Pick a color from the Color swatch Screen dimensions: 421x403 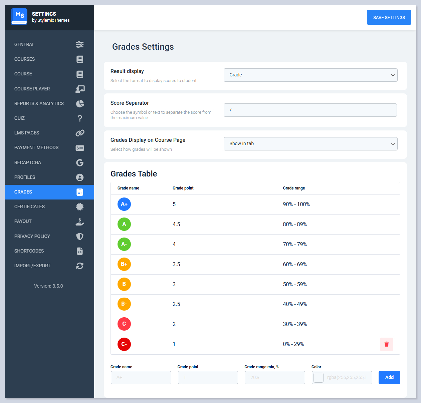319,378
